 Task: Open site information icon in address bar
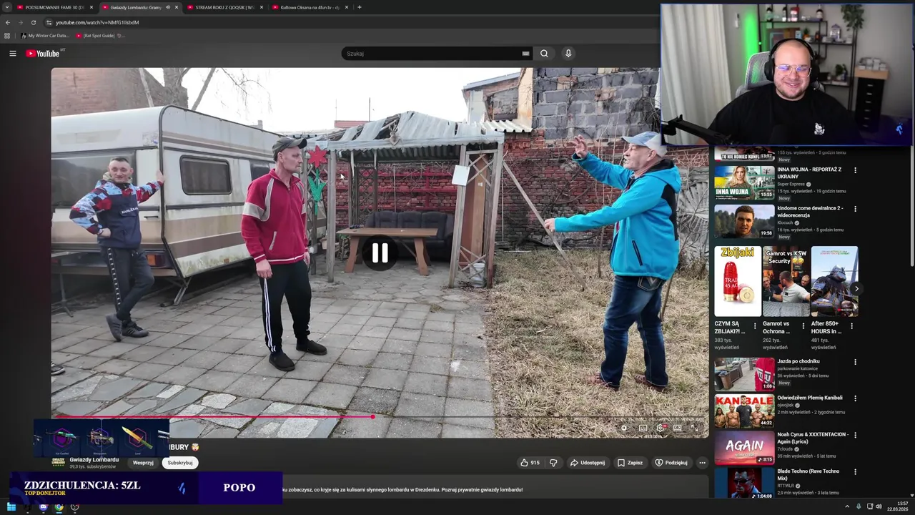[49, 22]
